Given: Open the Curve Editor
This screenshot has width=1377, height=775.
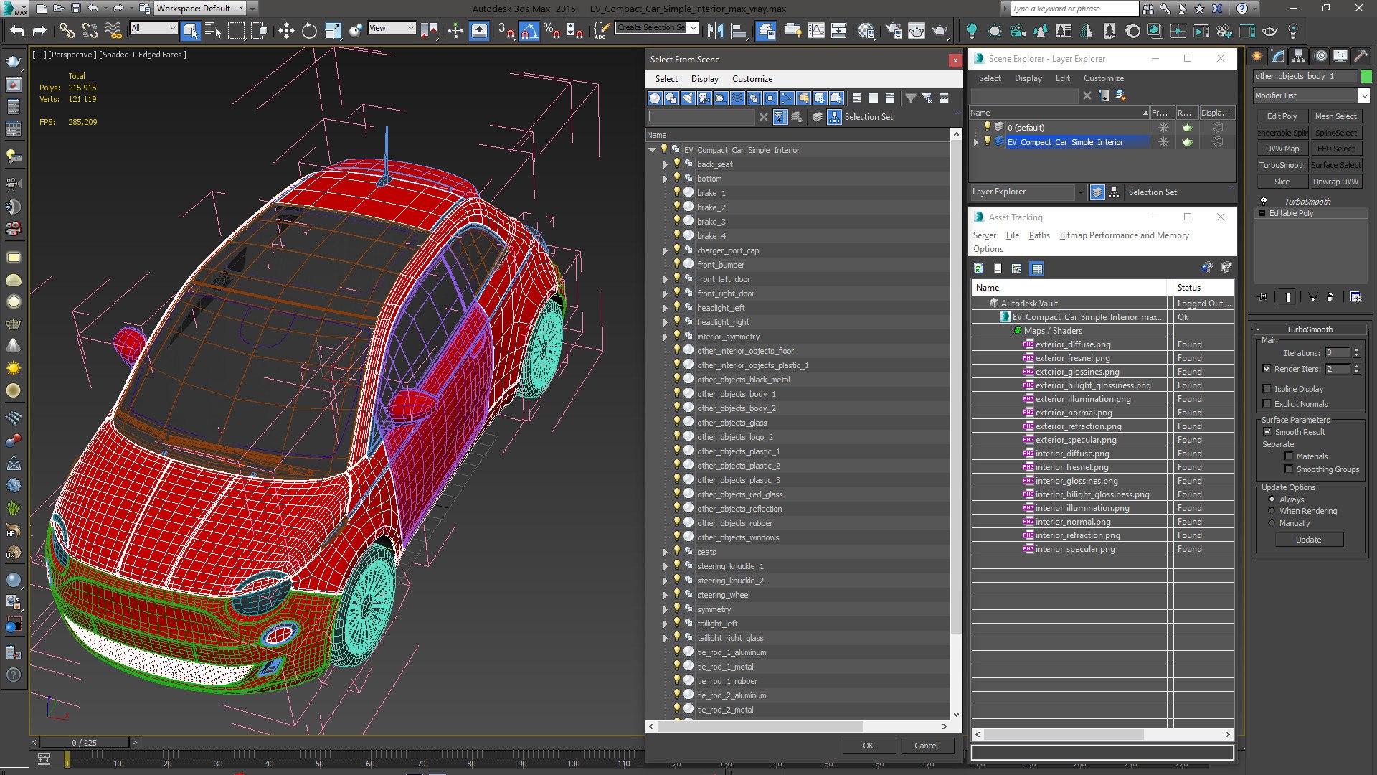Looking at the screenshot, I should pos(816,30).
